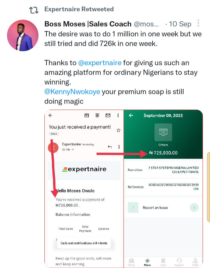Open the @KennyNwokoye profile mention
Viewport: 210px width, 268px height.
click(x=72, y=92)
